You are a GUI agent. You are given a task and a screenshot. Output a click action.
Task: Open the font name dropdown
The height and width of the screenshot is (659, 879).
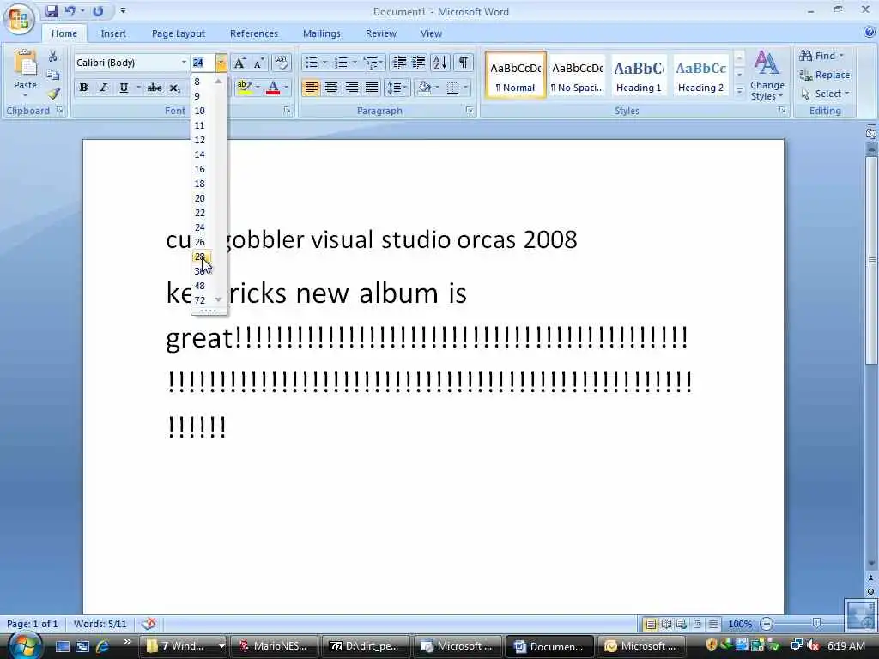[x=184, y=63]
